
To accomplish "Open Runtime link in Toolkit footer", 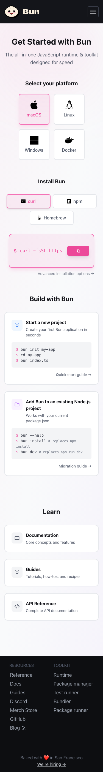I will (x=63, y=675).
